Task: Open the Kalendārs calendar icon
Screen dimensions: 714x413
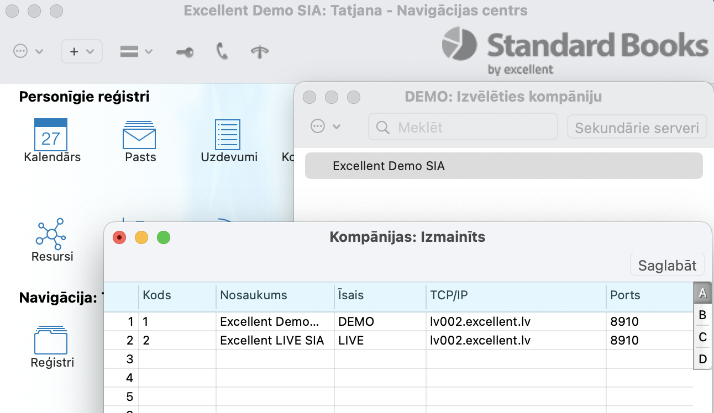Action: point(51,135)
